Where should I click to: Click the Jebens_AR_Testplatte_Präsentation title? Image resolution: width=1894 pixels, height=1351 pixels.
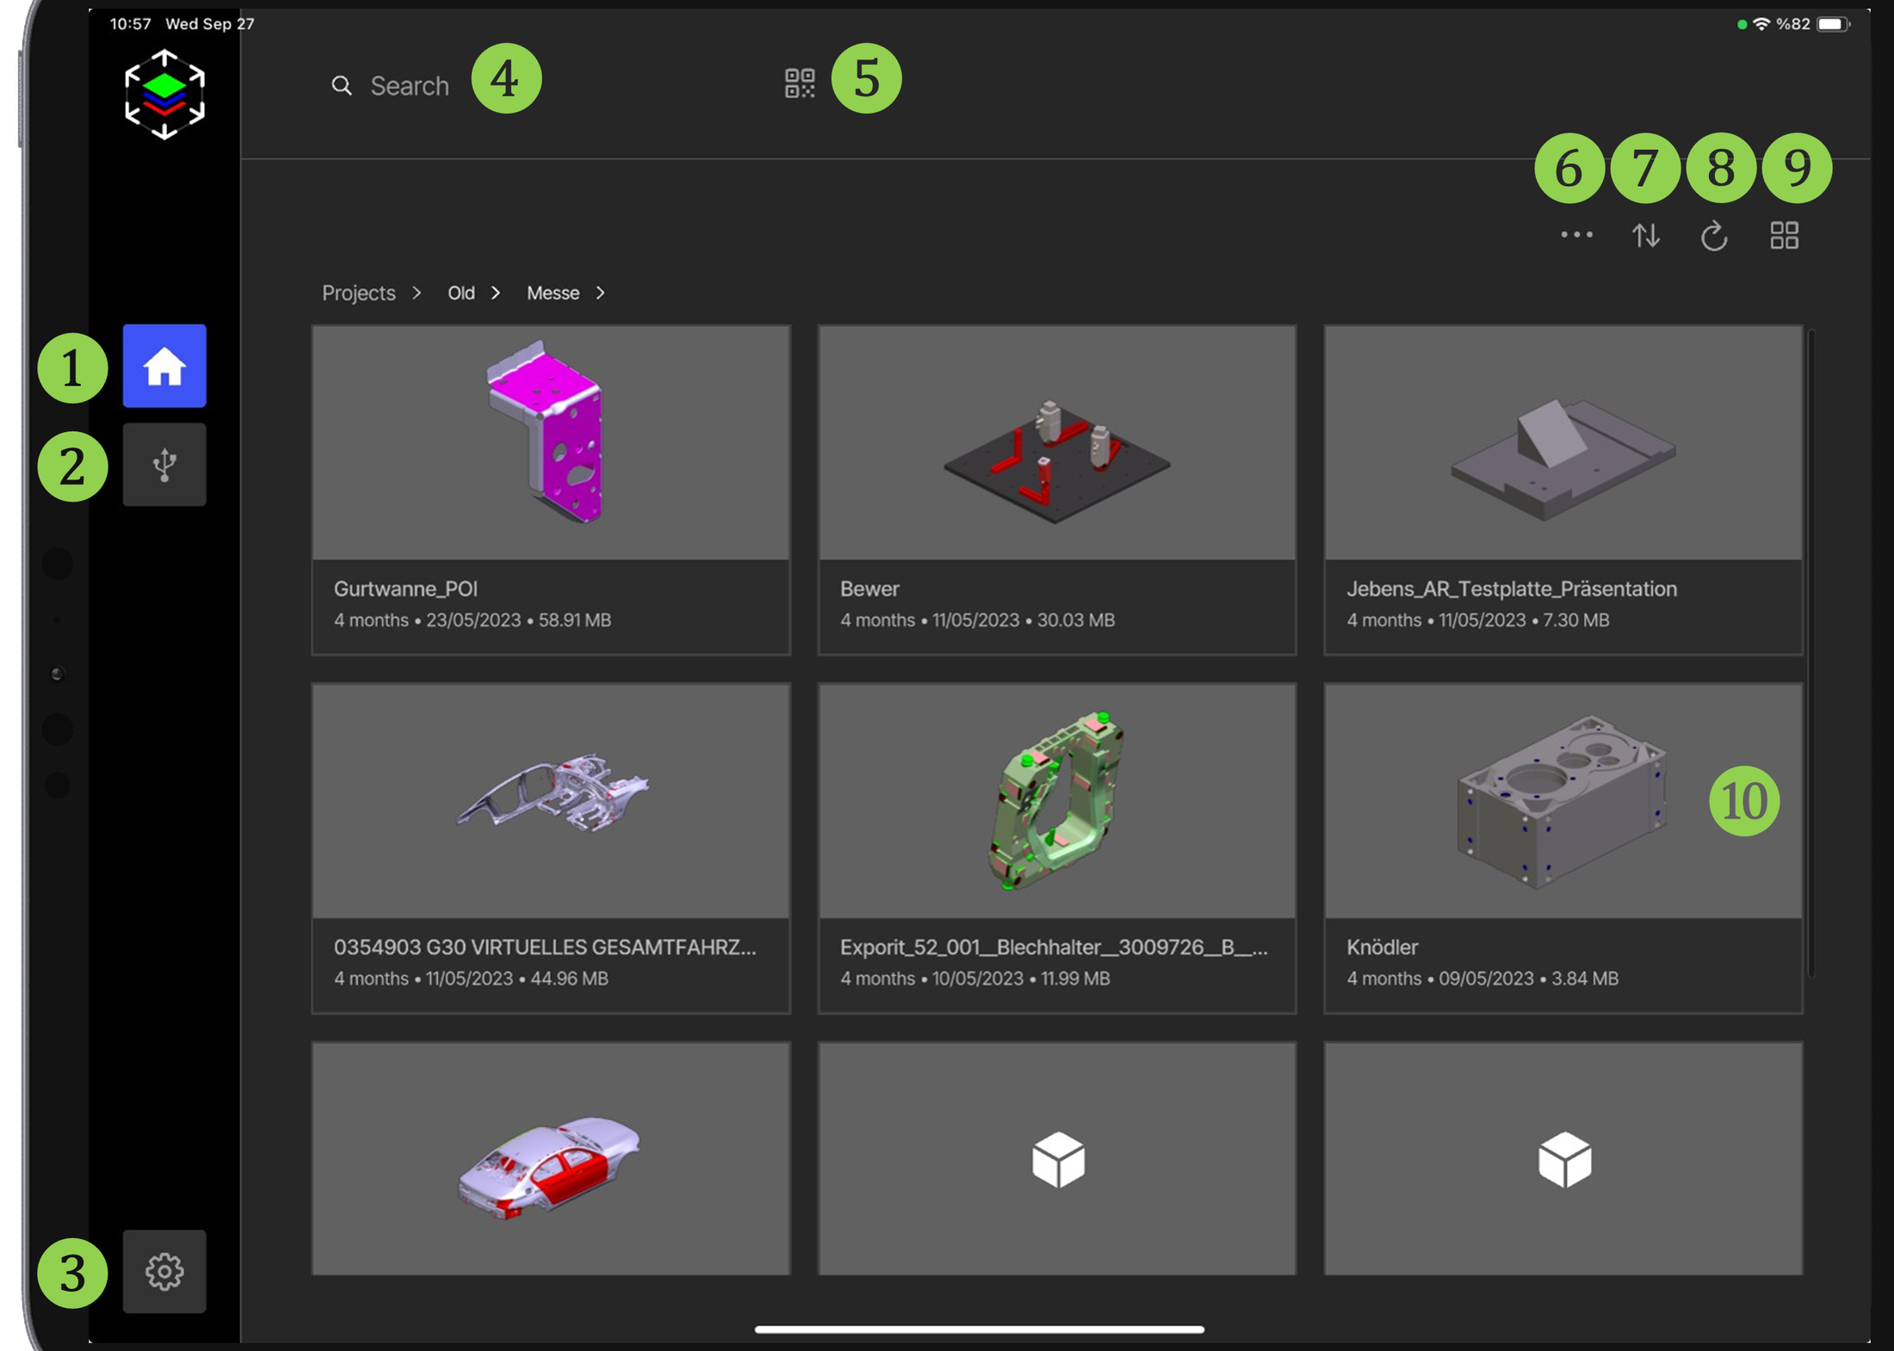(1512, 589)
